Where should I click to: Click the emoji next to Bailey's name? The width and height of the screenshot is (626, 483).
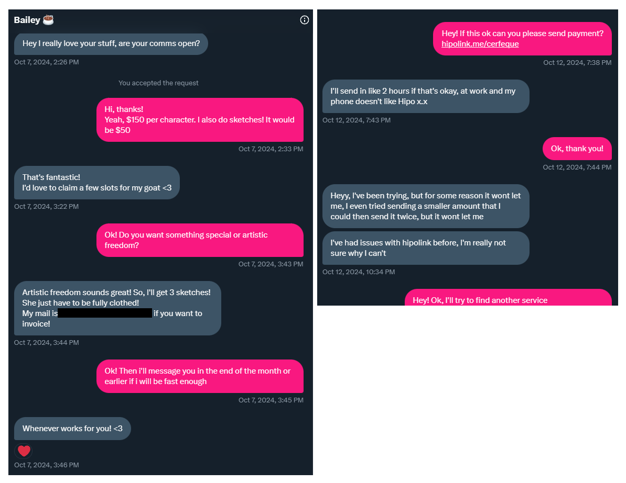click(x=48, y=20)
